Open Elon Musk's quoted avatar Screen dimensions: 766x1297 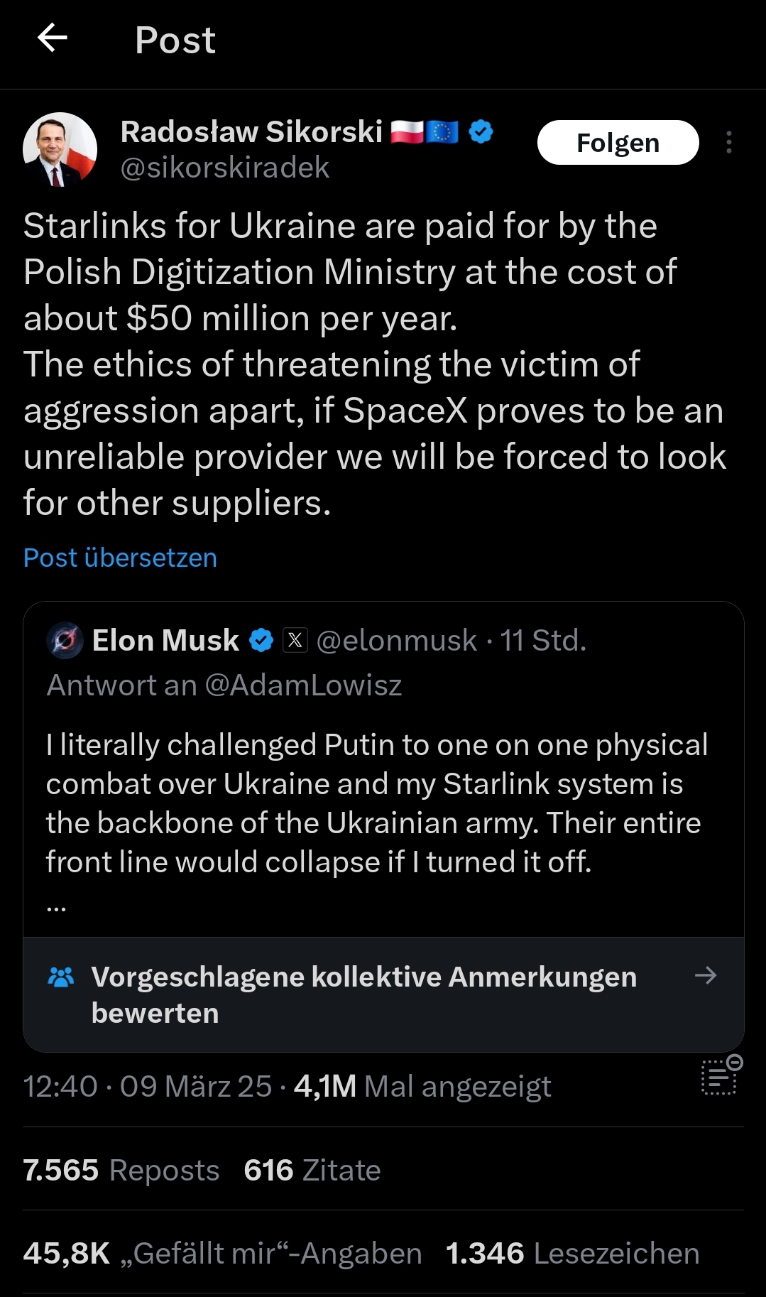pos(65,641)
